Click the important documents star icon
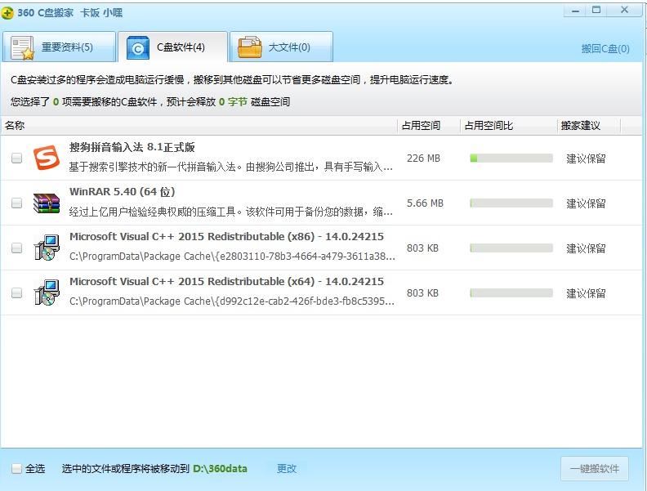 pyautogui.click(x=22, y=48)
